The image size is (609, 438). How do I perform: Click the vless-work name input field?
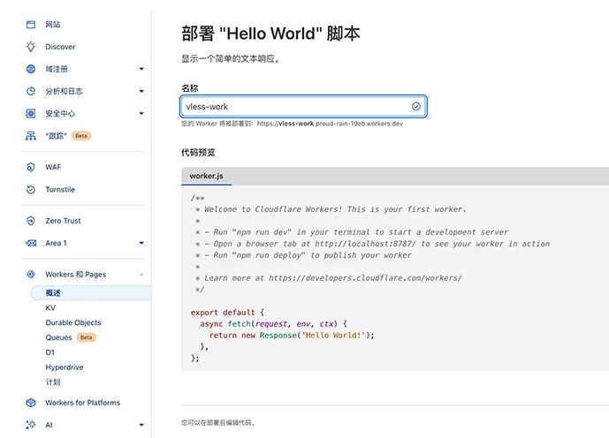[x=303, y=106]
